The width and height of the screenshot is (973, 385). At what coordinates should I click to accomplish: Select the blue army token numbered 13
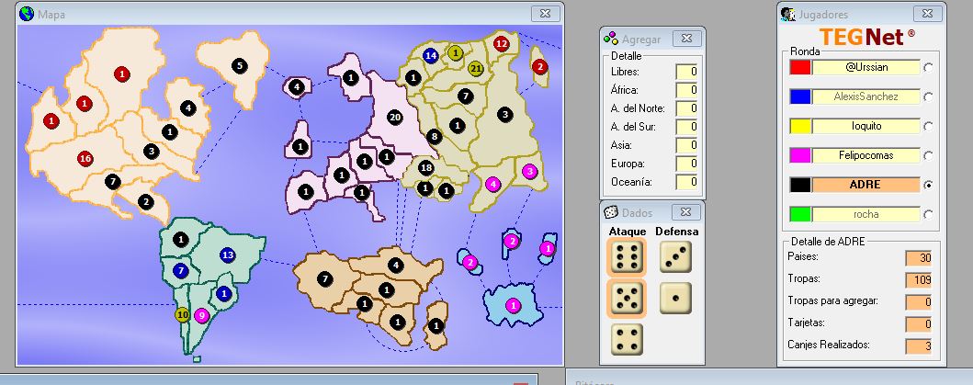click(228, 255)
